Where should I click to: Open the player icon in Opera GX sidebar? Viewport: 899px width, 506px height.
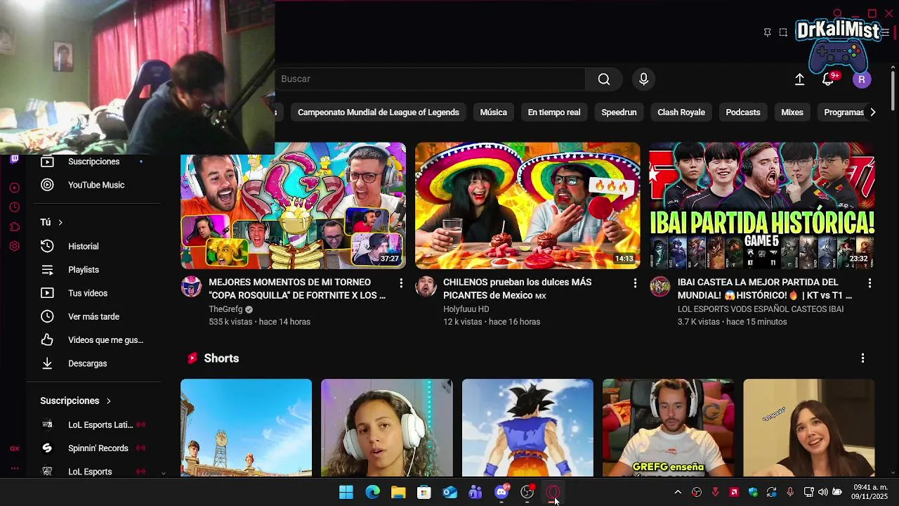(14, 188)
